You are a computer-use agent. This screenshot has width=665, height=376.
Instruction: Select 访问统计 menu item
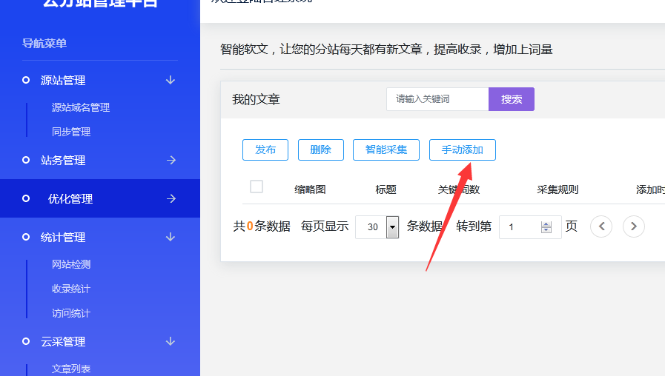(71, 313)
